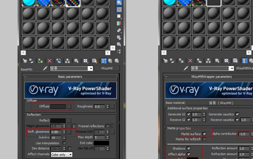Click Put to Library icon, left editor
The image size is (253, 159).
pos(76,61)
